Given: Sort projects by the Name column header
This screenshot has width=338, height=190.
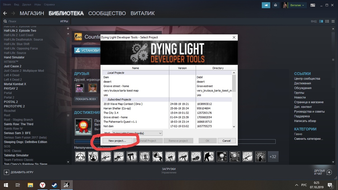Looking at the screenshot, I should pos(135,68).
